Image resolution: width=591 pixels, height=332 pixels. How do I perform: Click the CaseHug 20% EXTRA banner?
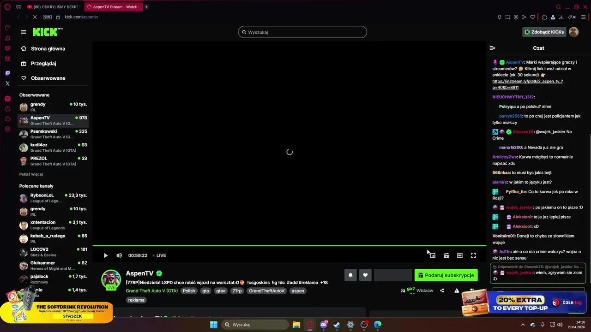coord(524,302)
